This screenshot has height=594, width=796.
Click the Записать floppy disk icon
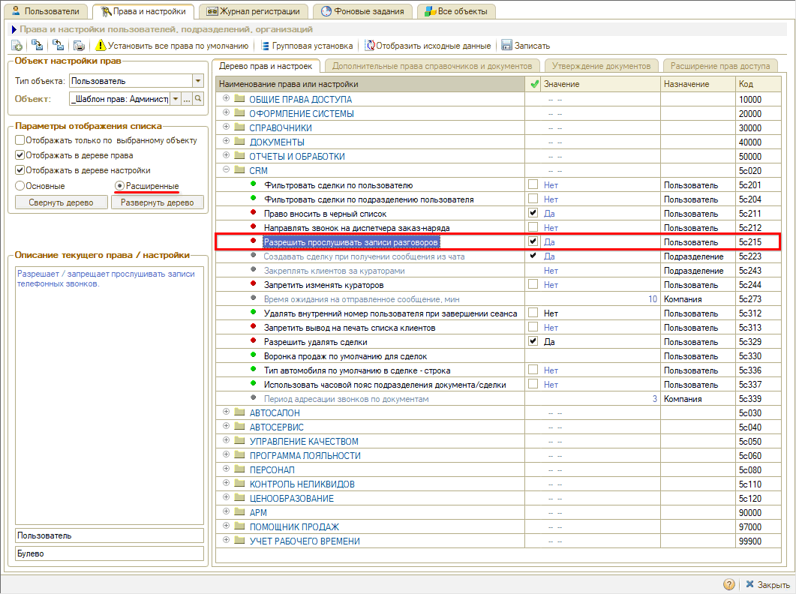[x=506, y=46]
